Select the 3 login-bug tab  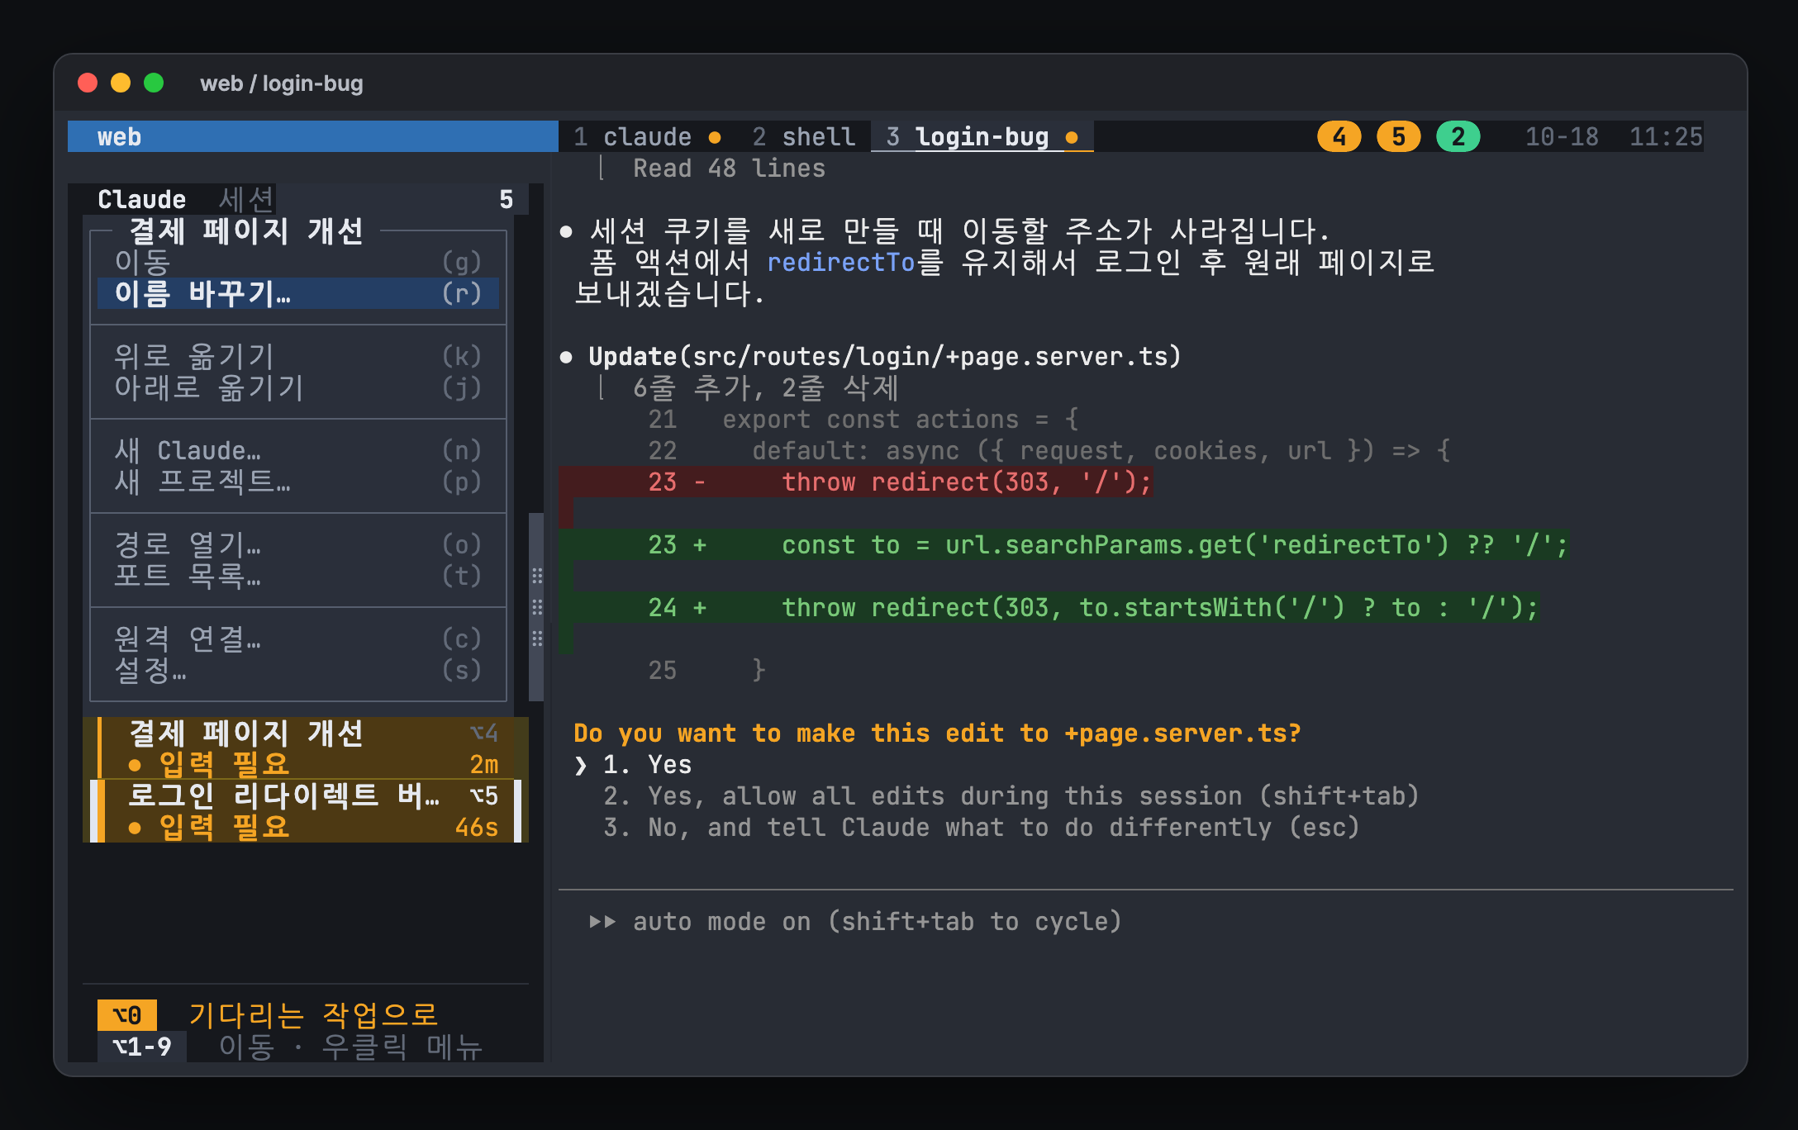pyautogui.click(x=982, y=136)
